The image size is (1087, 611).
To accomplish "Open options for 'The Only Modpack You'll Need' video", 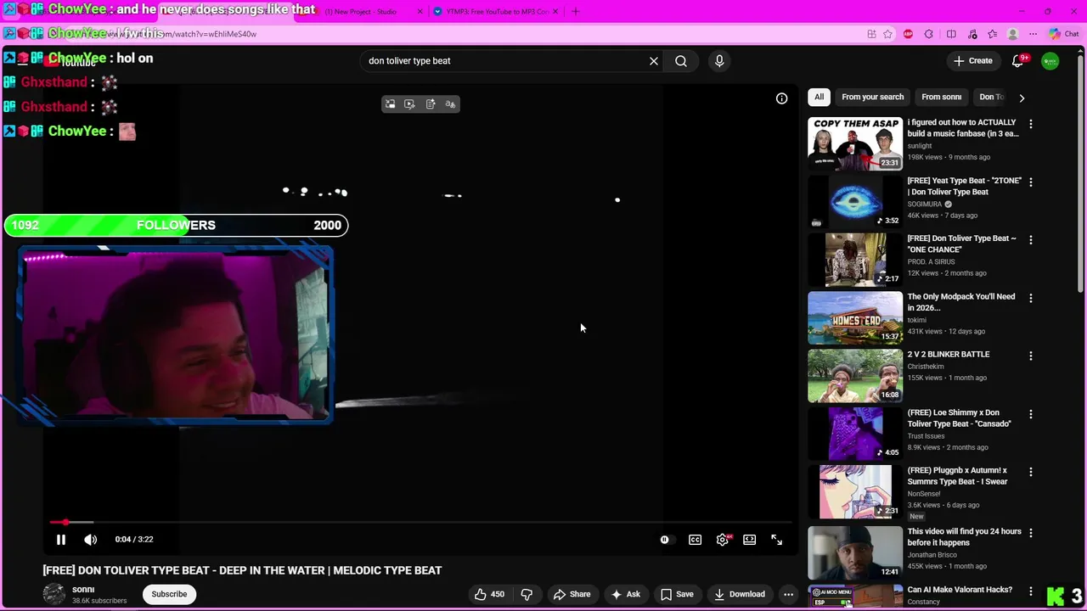I will (1031, 298).
